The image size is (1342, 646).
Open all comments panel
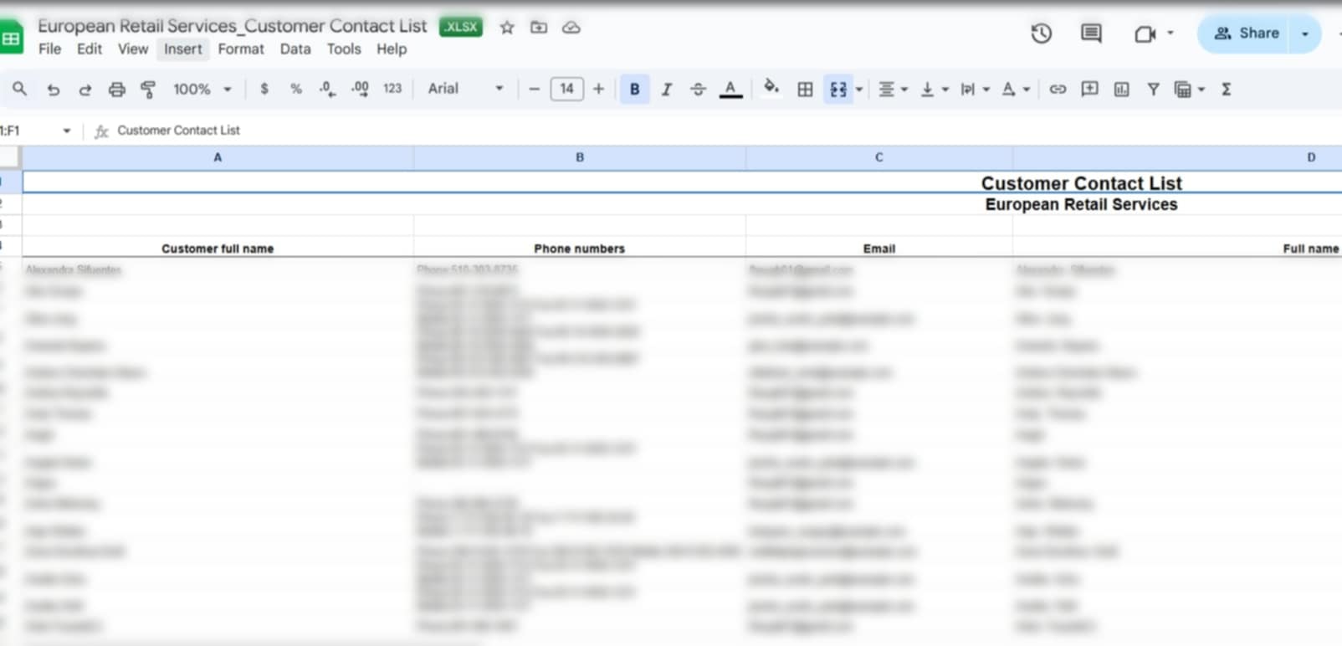point(1091,33)
